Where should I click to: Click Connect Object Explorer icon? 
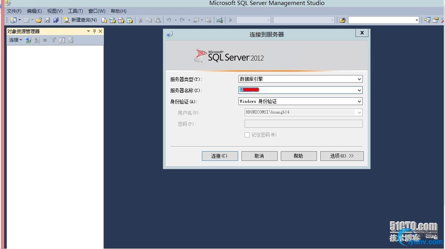[28, 40]
